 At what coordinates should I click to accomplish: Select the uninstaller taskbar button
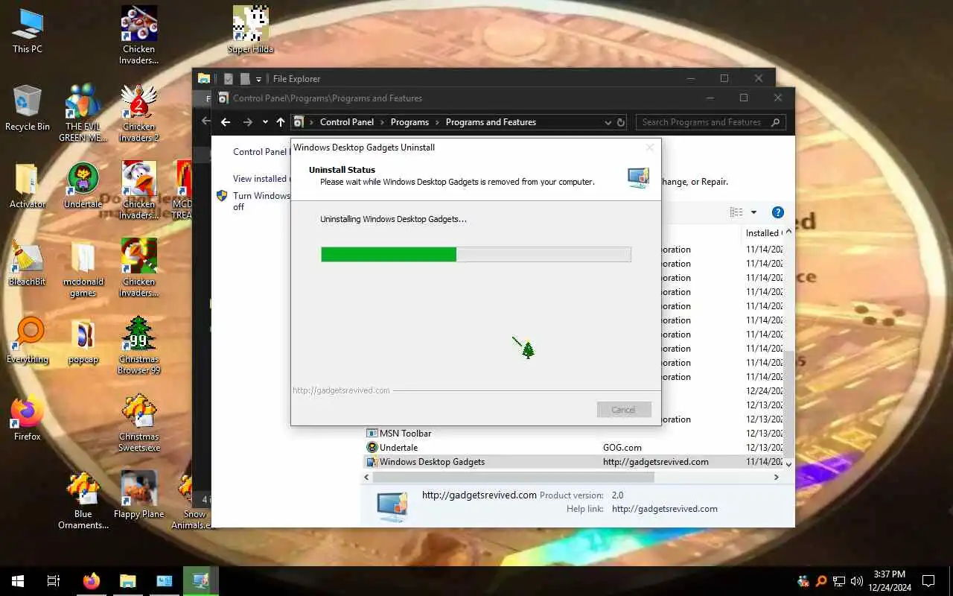point(201,581)
